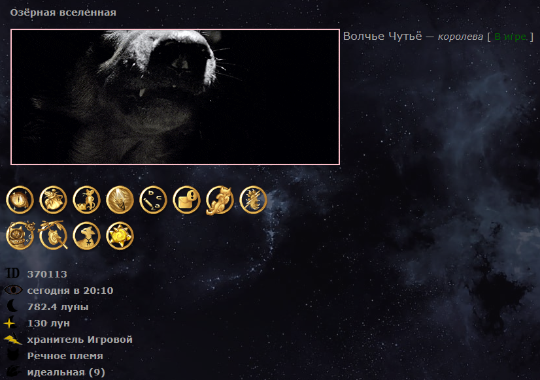Click the golden cat hanging on ring medal

(220, 200)
